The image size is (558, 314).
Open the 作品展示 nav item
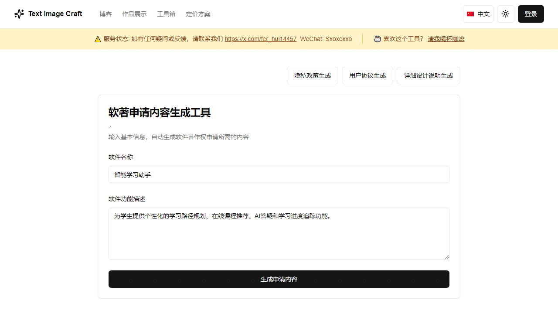click(x=134, y=14)
